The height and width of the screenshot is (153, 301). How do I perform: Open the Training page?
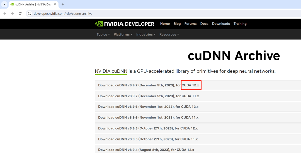[x=240, y=24]
